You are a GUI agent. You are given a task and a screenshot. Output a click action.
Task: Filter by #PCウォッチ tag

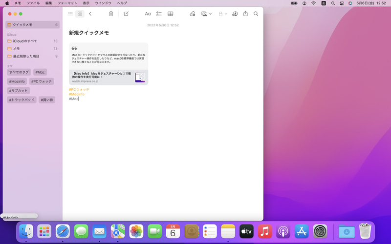(42, 81)
